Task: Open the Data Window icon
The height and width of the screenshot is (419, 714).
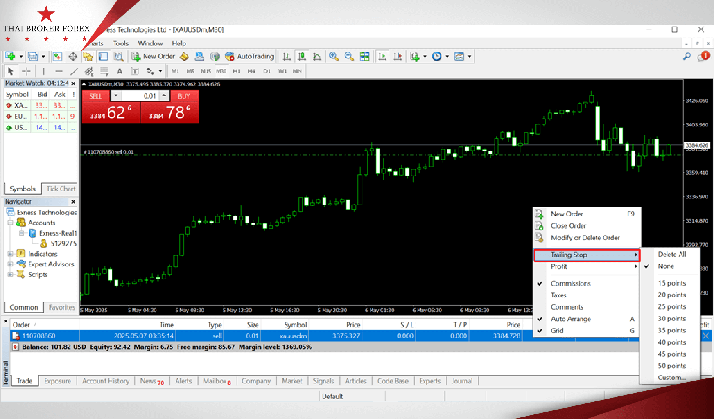Action: pyautogui.click(x=73, y=56)
